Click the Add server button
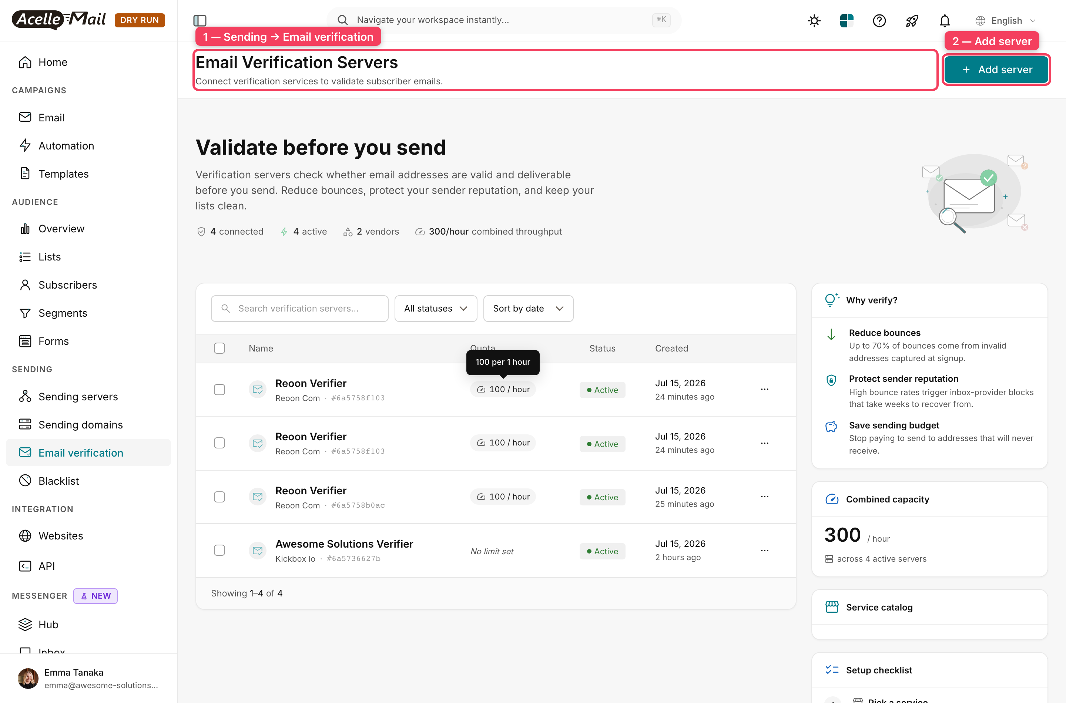Viewport: 1066px width, 703px height. point(996,70)
